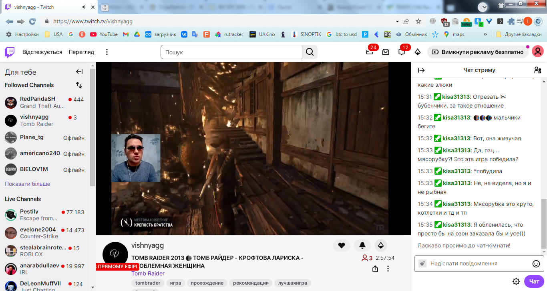The width and height of the screenshot is (547, 291).
Task: Click 'Вимкнути рекламу безплатно' button
Action: point(478,52)
